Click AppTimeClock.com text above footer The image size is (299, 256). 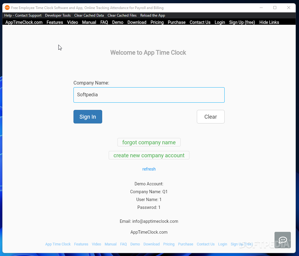pos(149,232)
